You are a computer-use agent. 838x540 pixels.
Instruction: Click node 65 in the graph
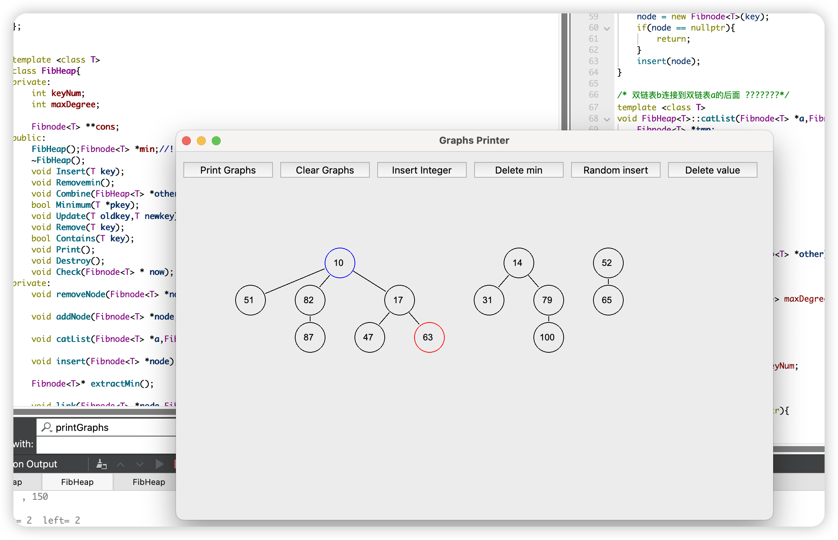coord(608,300)
